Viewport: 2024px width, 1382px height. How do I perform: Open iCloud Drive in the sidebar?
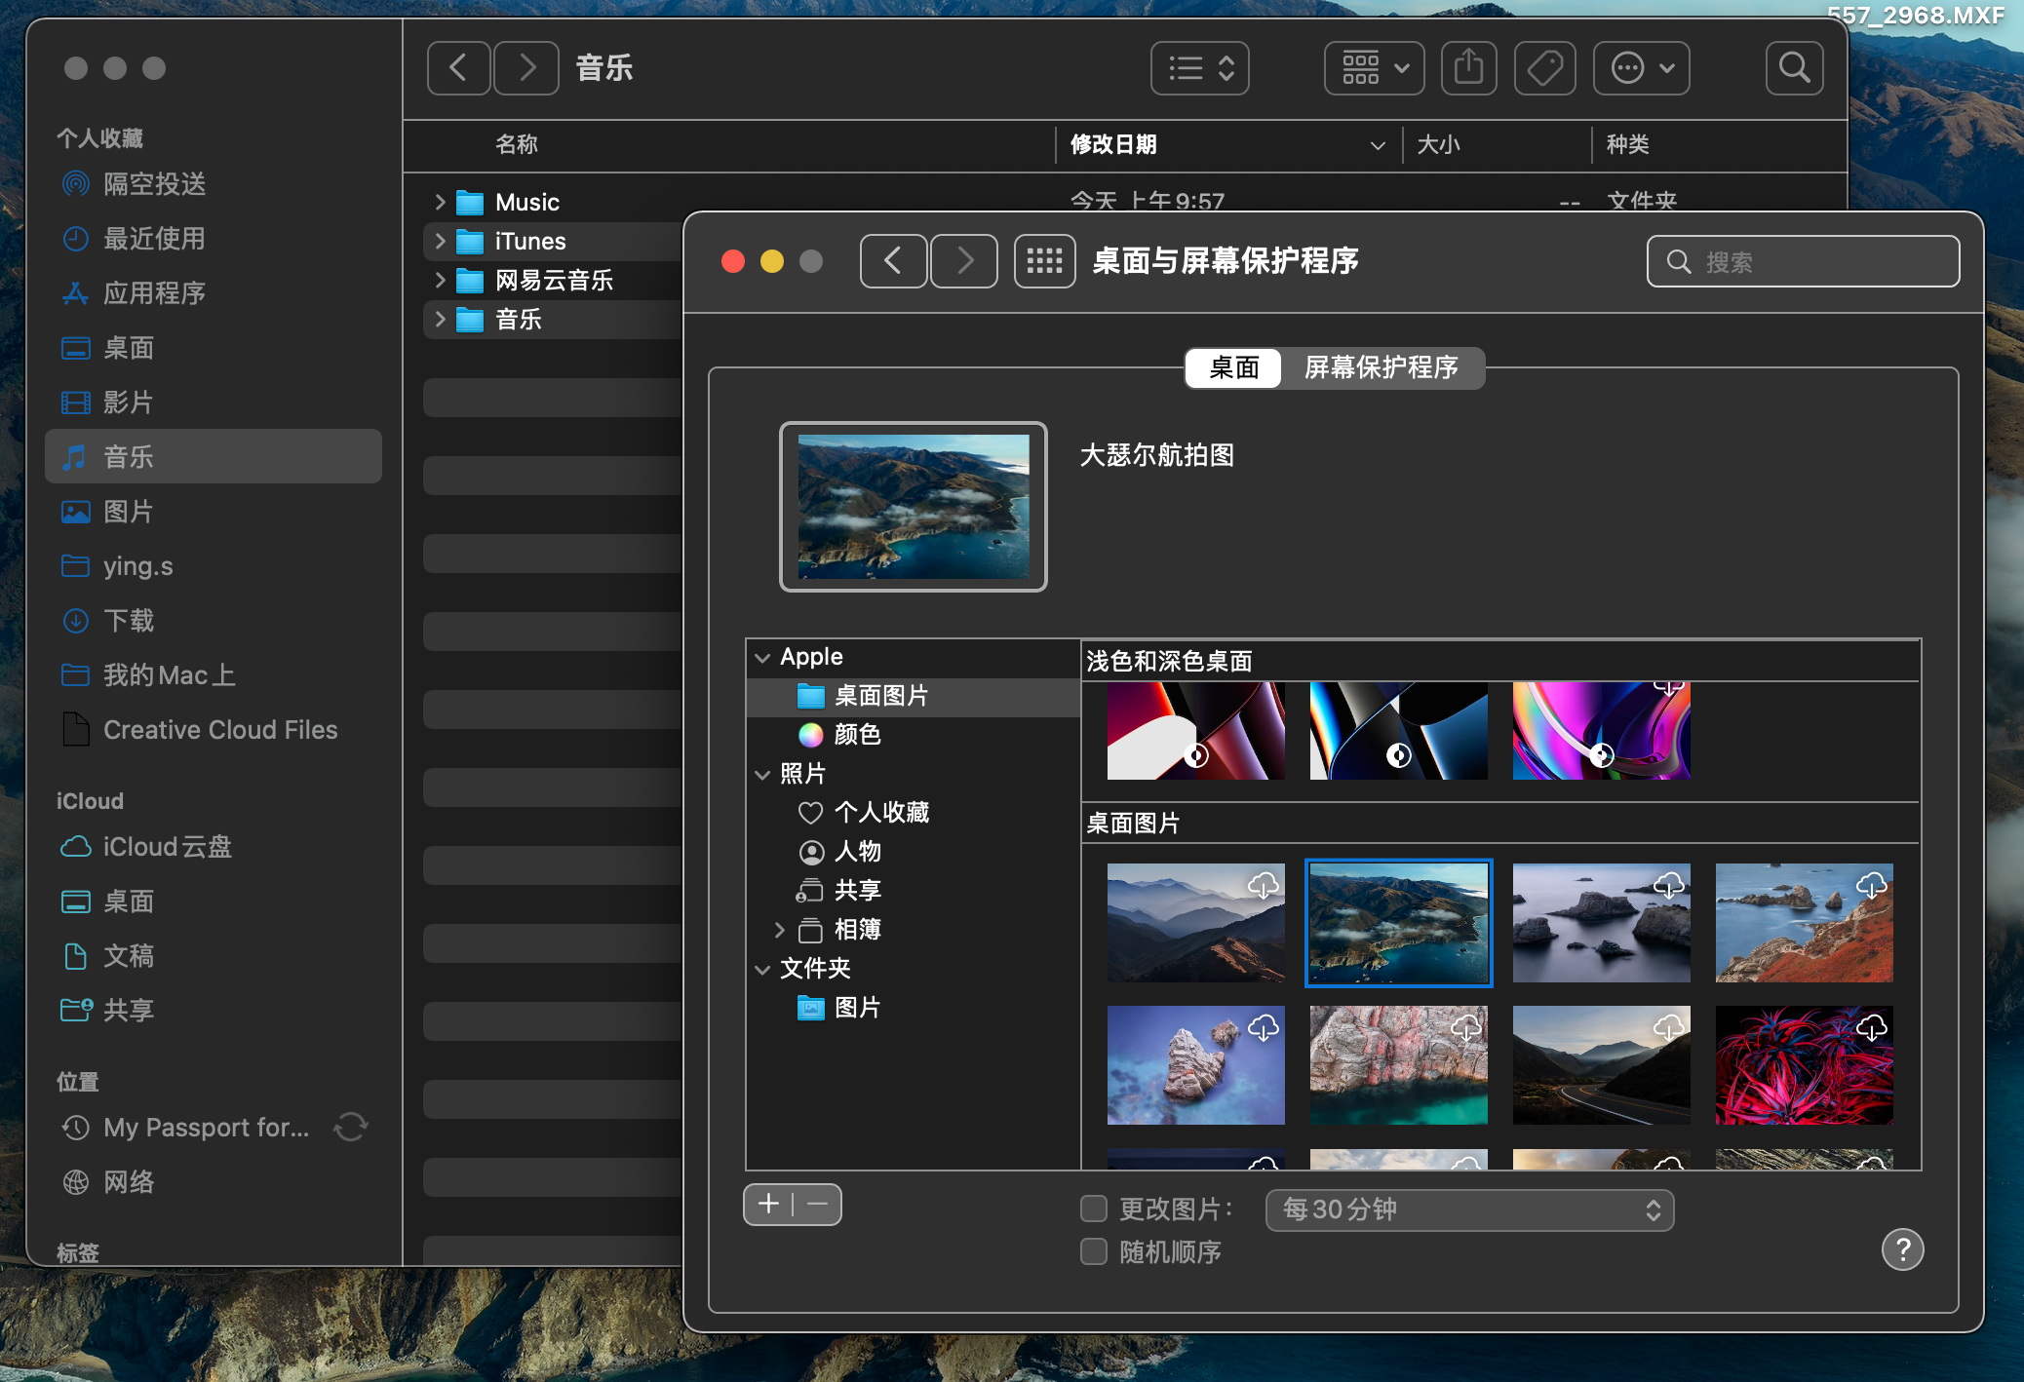167,847
